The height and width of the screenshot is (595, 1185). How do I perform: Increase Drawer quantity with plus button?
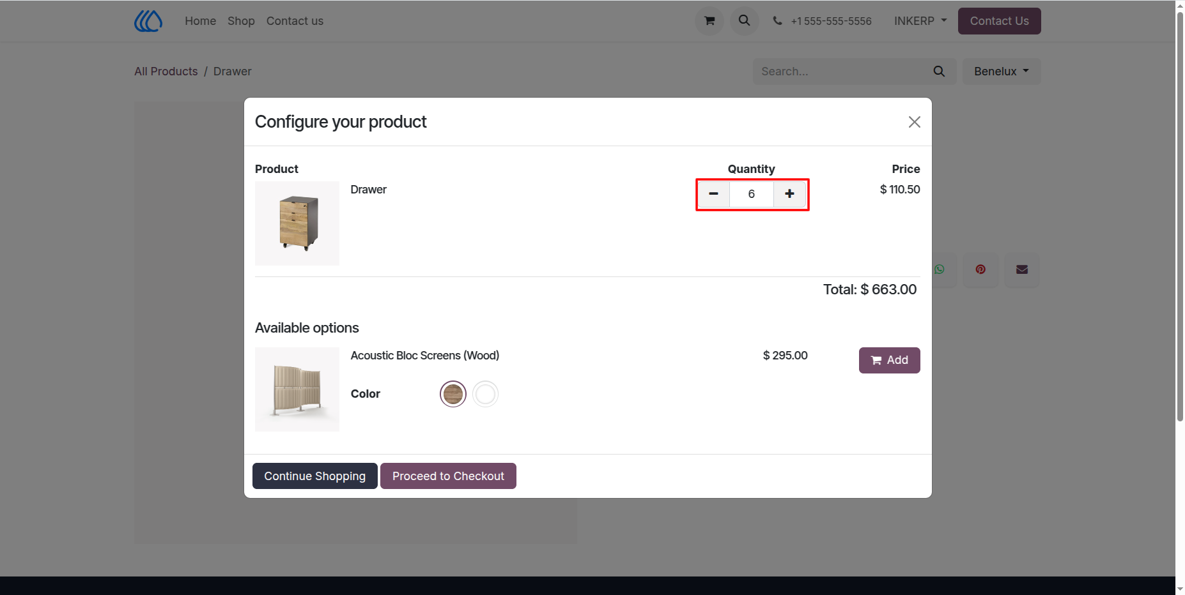pos(790,194)
